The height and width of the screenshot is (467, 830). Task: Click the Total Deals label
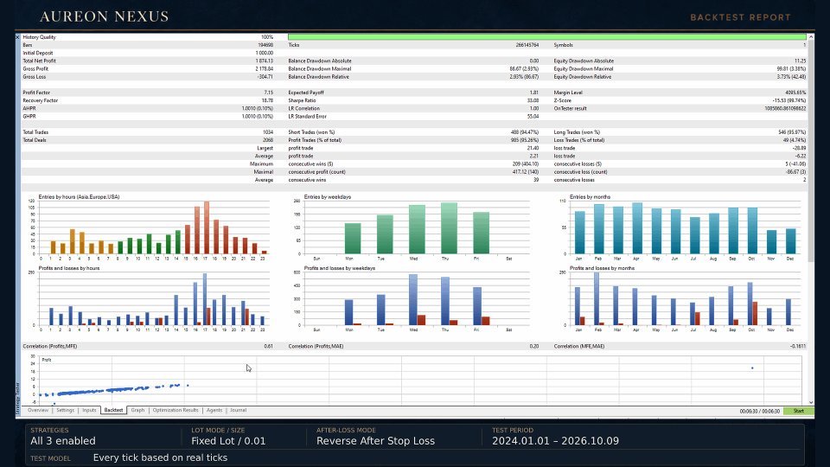pos(35,140)
